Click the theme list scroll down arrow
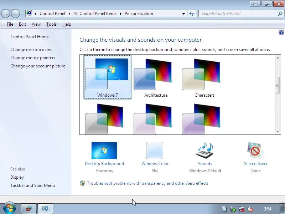This screenshot has height=214, width=285. point(278,131)
